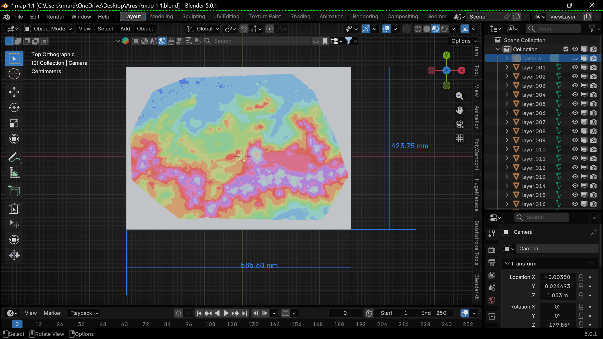The width and height of the screenshot is (603, 339).
Task: Open the Object Mode dropdown
Action: [48, 29]
